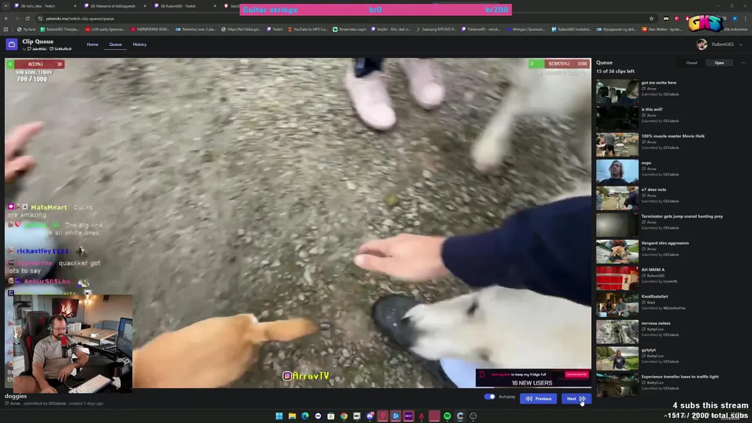Select the Queue navigation tab
The width and height of the screenshot is (752, 423).
pos(115,45)
